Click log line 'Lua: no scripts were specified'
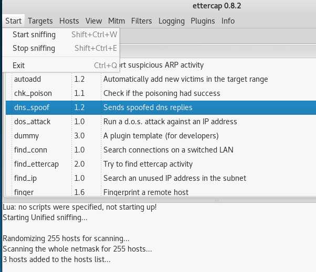316x272 pixels. pyautogui.click(x=80, y=207)
